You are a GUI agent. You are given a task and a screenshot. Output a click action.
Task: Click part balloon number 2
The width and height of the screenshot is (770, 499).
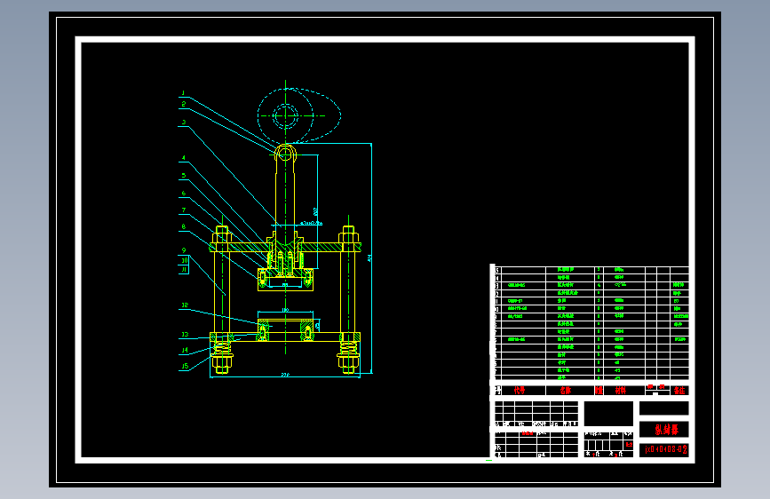pyautogui.click(x=183, y=104)
